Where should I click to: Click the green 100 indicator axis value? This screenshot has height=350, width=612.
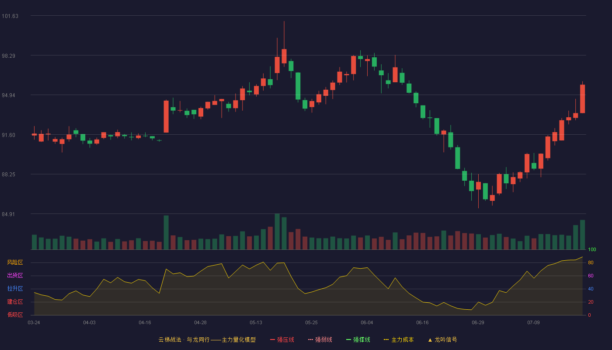(592, 250)
